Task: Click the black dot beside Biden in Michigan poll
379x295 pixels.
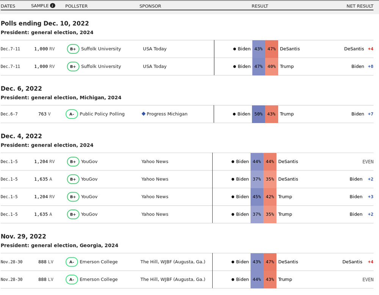Action: [235, 114]
